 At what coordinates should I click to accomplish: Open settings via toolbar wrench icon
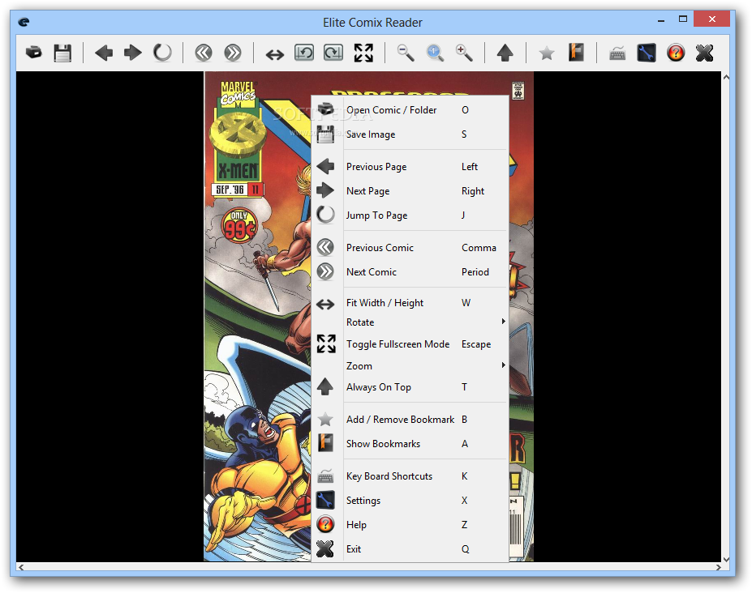tap(647, 53)
